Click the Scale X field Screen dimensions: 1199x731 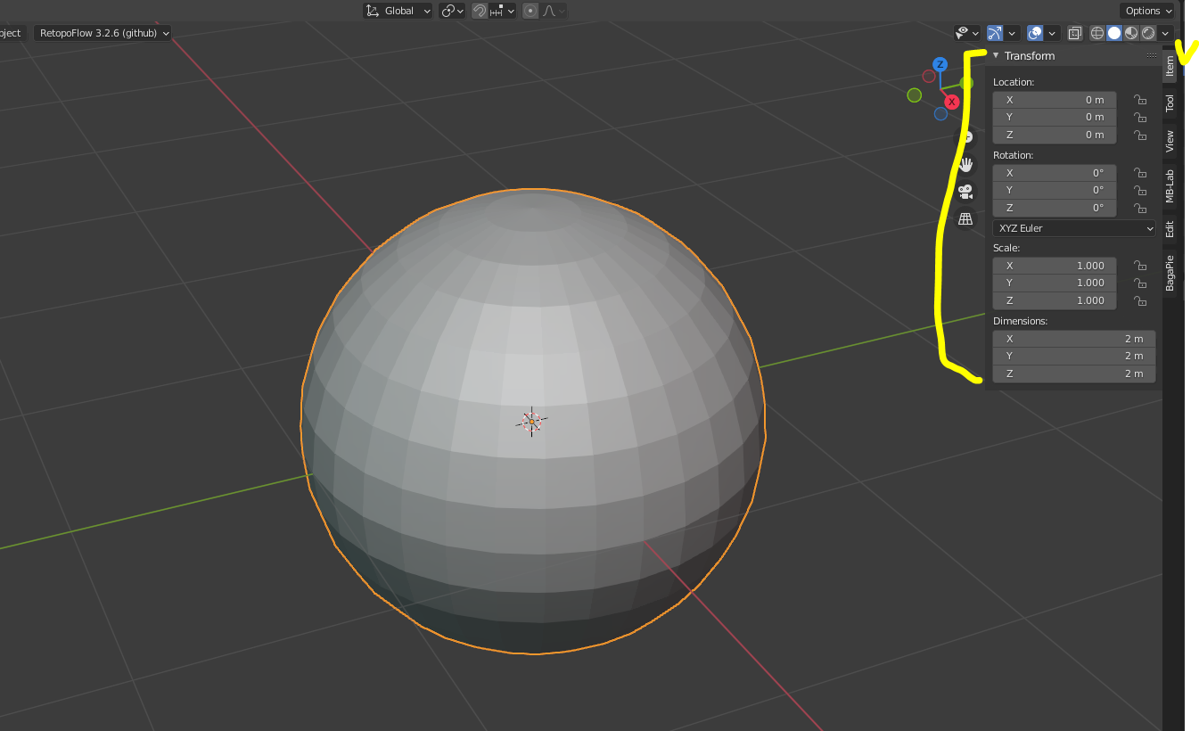click(x=1055, y=266)
